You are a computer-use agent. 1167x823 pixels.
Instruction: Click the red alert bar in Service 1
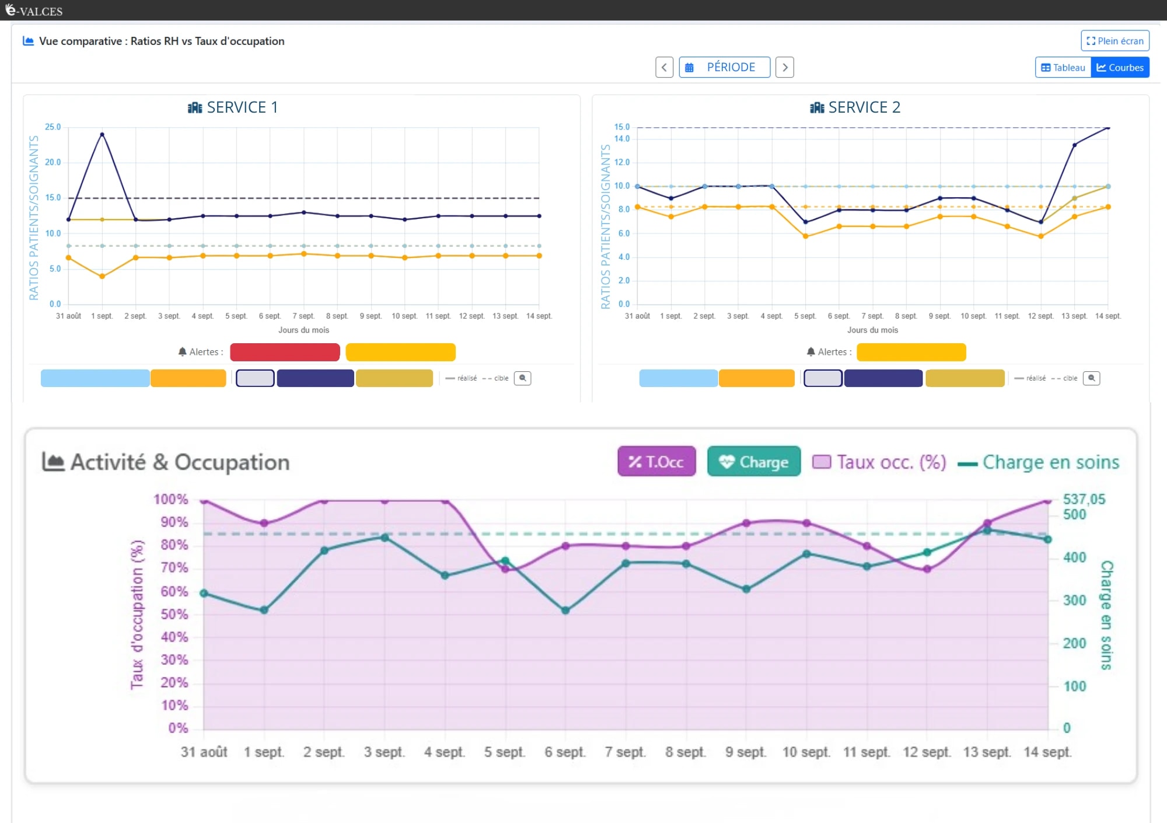click(285, 352)
